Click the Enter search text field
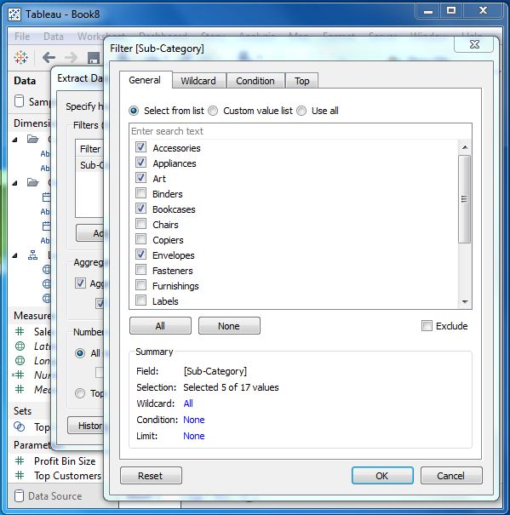Viewport: 510px width, 515px height. 301,131
